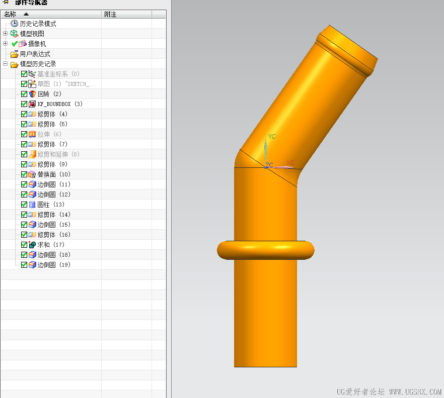The image size is (444, 398).
Task: Suppress KF_BOUNDBOX (3) via its checkbox
Action: [24, 104]
